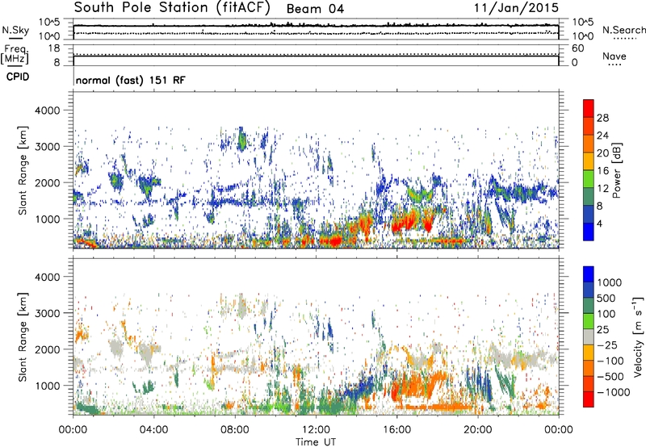Click the 'Velocity [m s-1]' colorbar label
The height and width of the screenshot is (447, 646).
pyautogui.click(x=638, y=336)
